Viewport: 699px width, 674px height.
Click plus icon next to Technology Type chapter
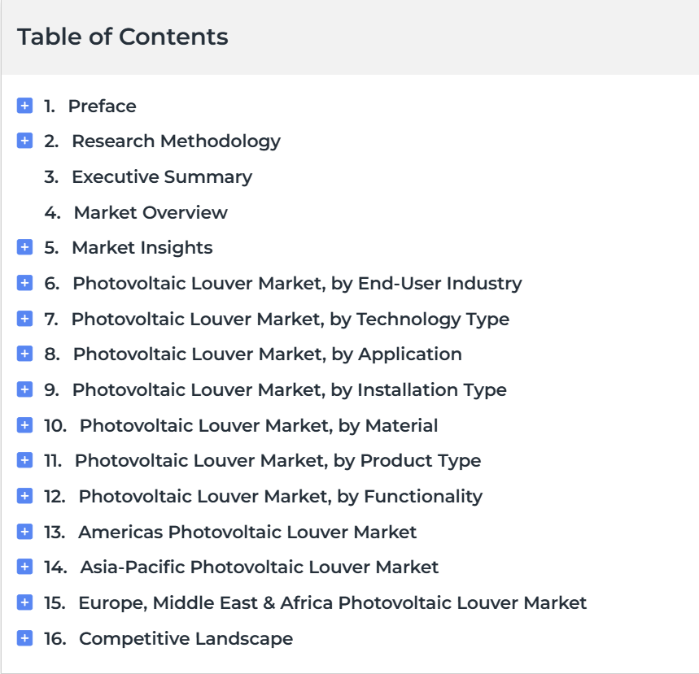(24, 319)
